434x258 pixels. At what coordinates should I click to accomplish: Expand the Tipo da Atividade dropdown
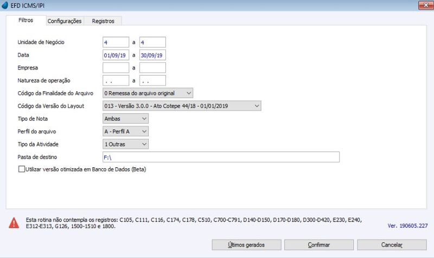pyautogui.click(x=125, y=144)
